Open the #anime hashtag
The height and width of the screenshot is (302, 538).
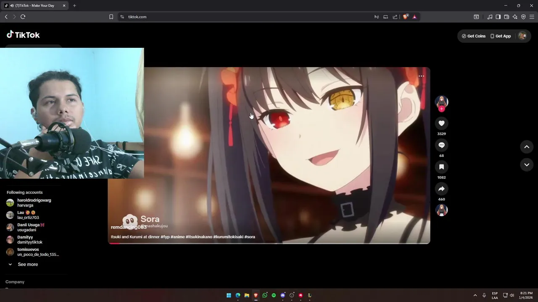point(177,237)
